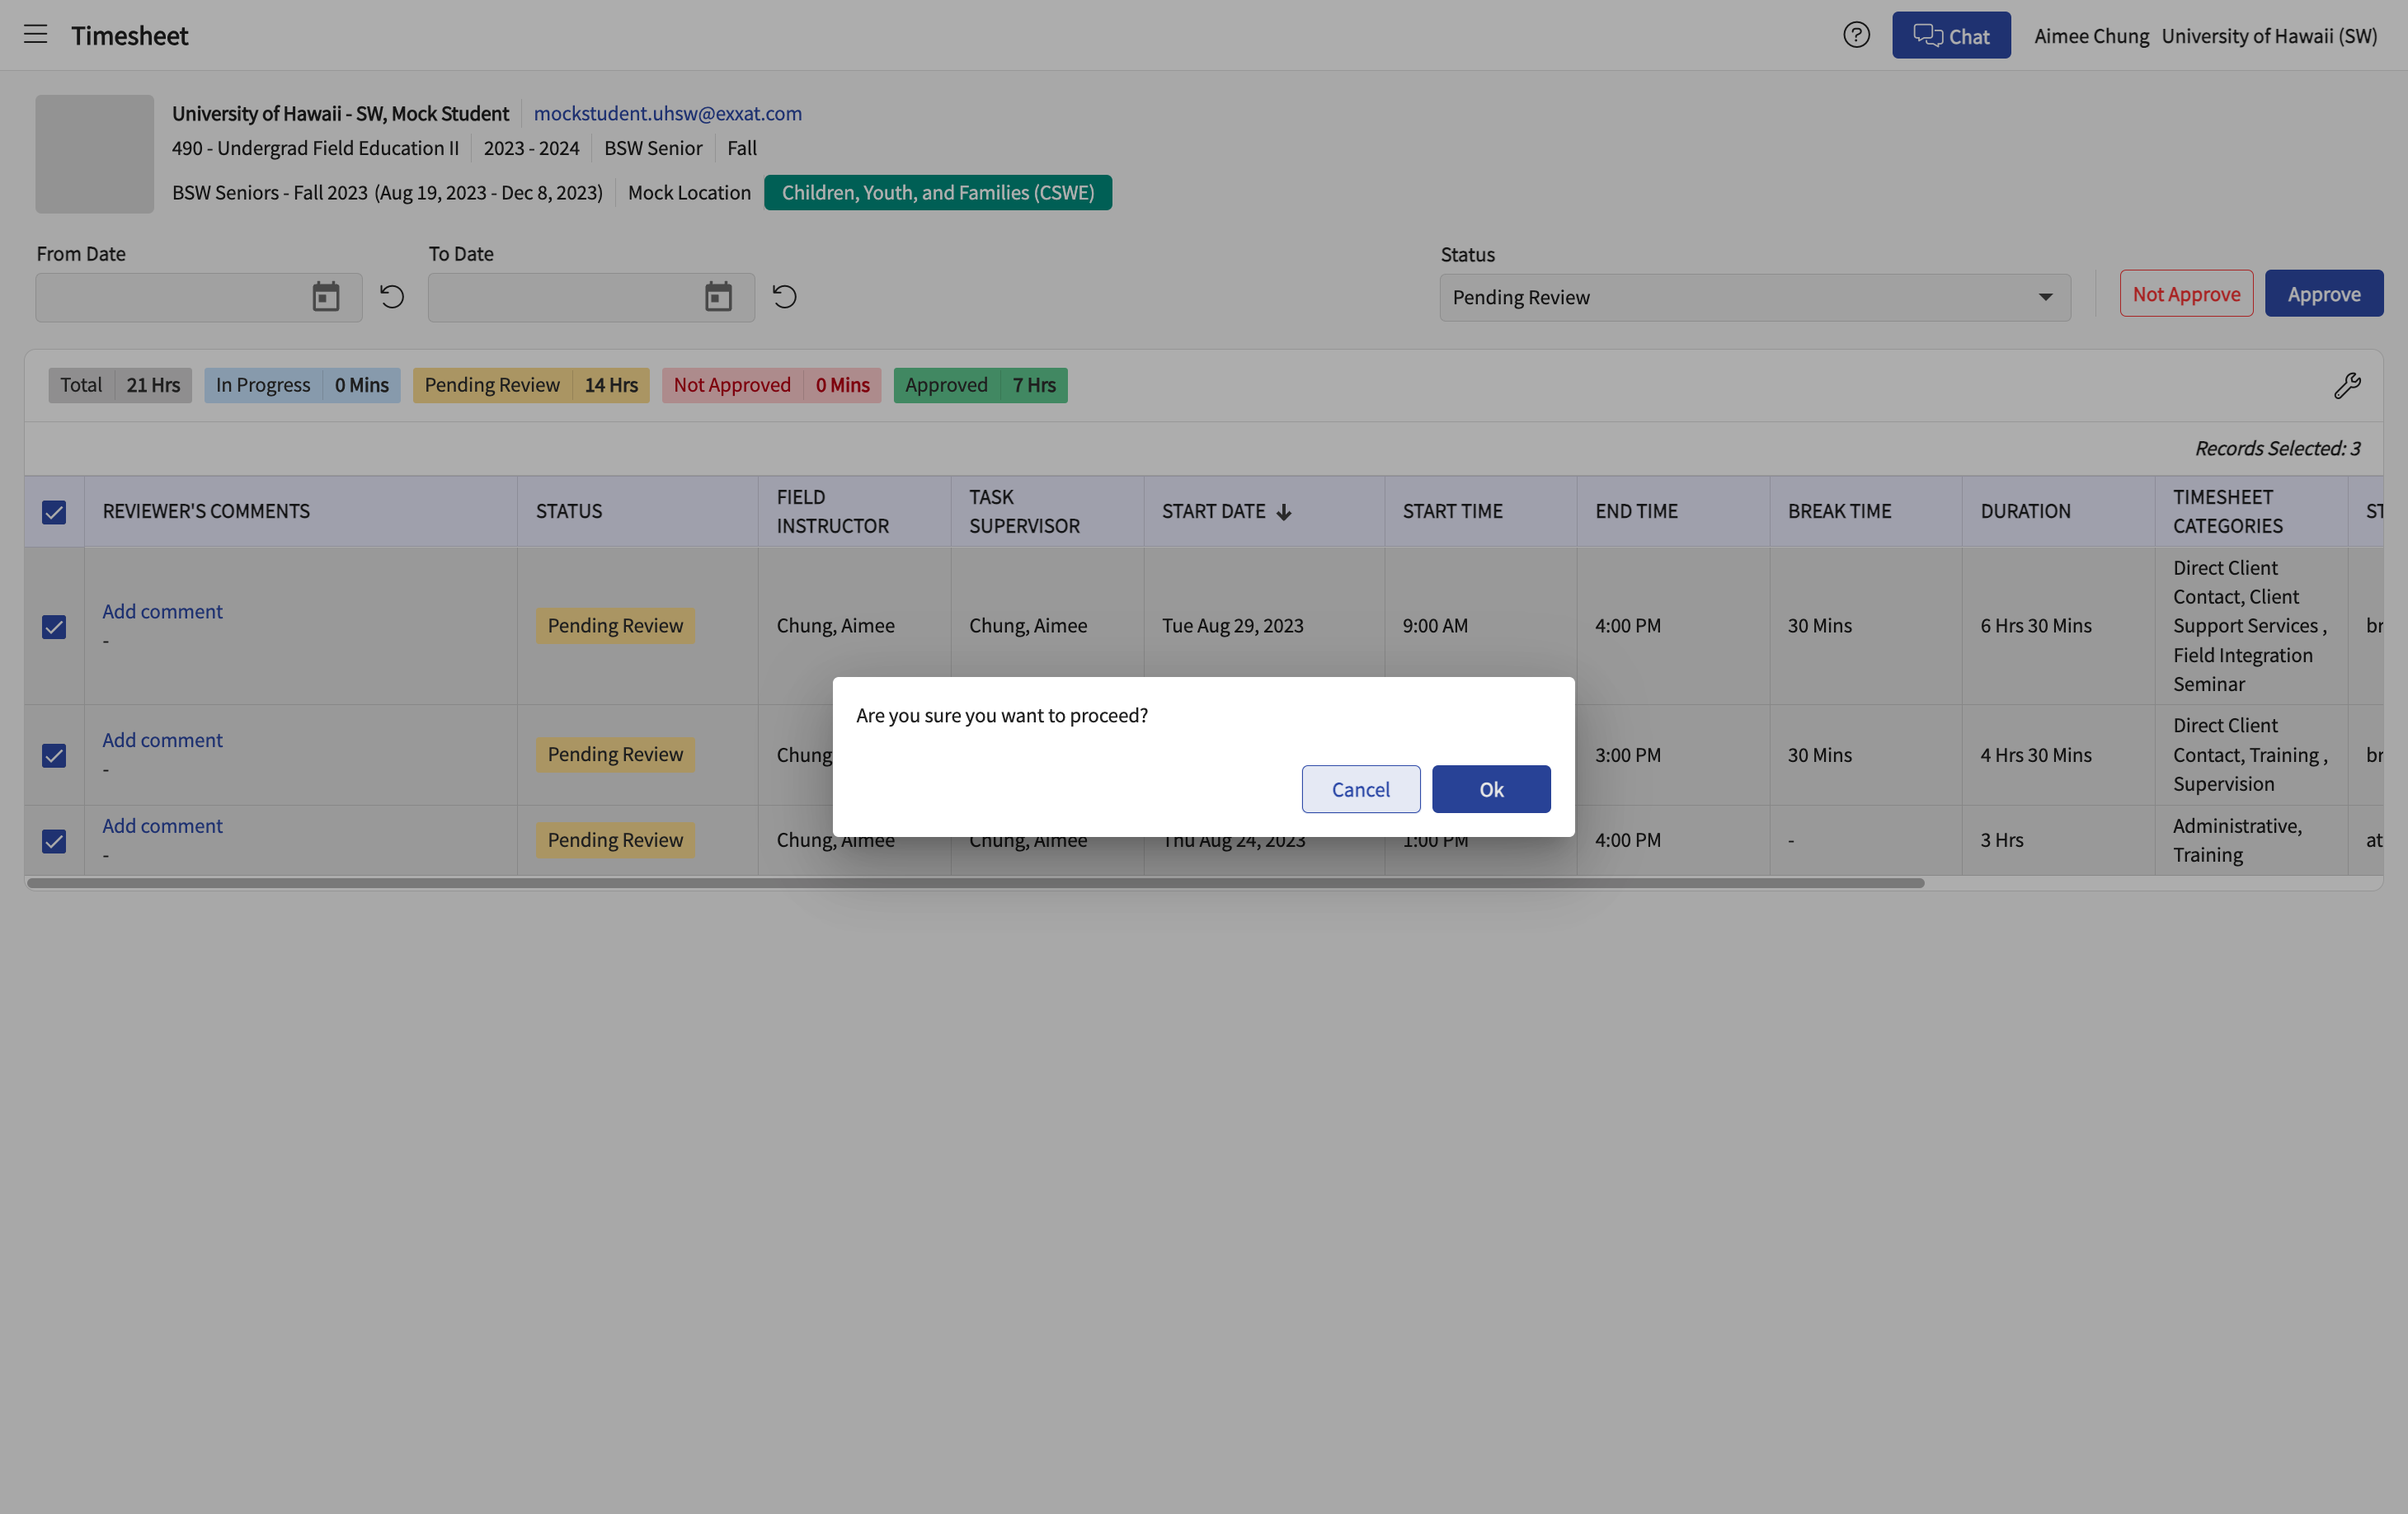Viewport: 2408px width, 1514px height.
Task: Click the student profile photo placeholder
Action: coord(95,154)
